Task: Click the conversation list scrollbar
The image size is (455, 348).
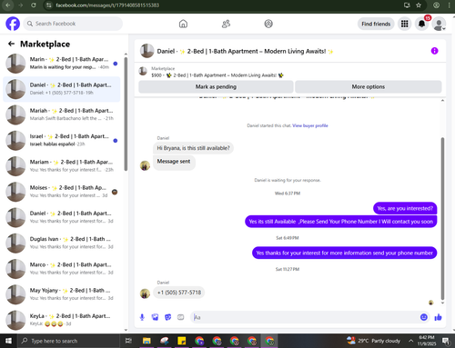Action: point(126,115)
